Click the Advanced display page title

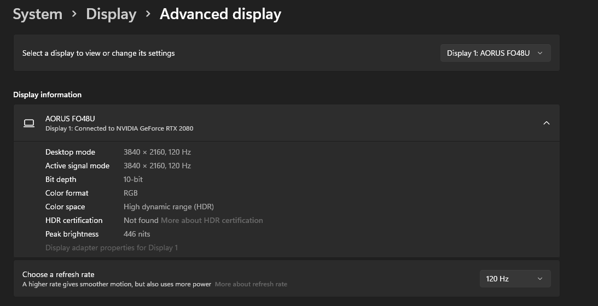pos(220,14)
